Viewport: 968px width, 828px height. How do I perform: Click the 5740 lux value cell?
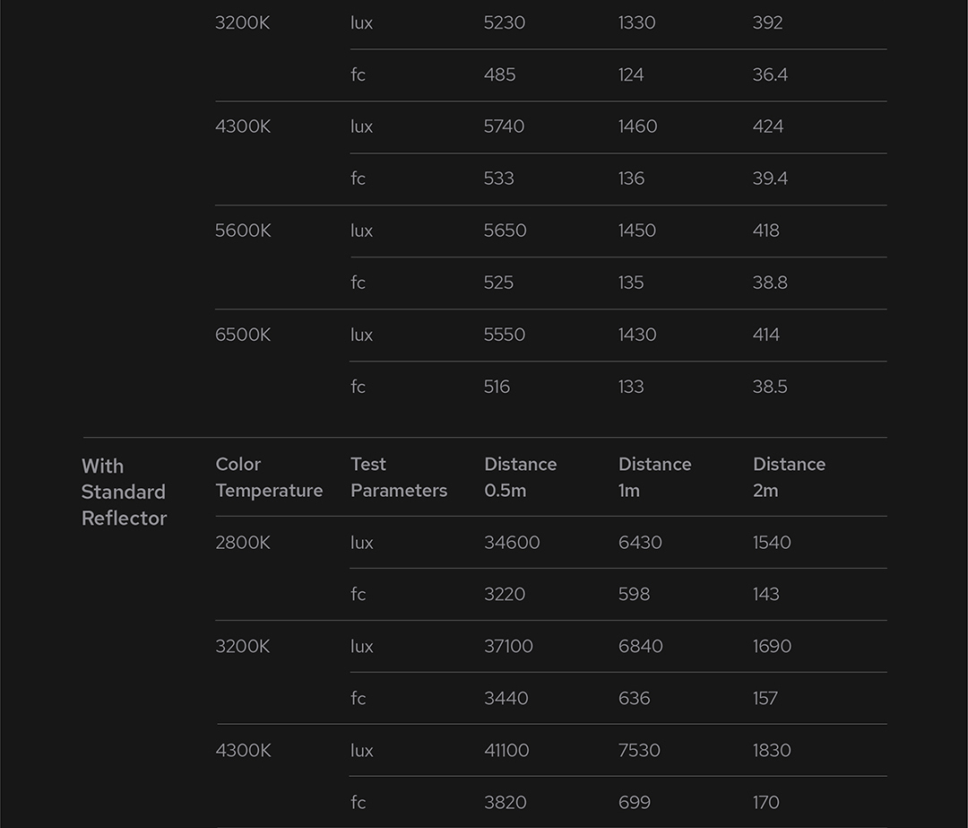pyautogui.click(x=504, y=126)
